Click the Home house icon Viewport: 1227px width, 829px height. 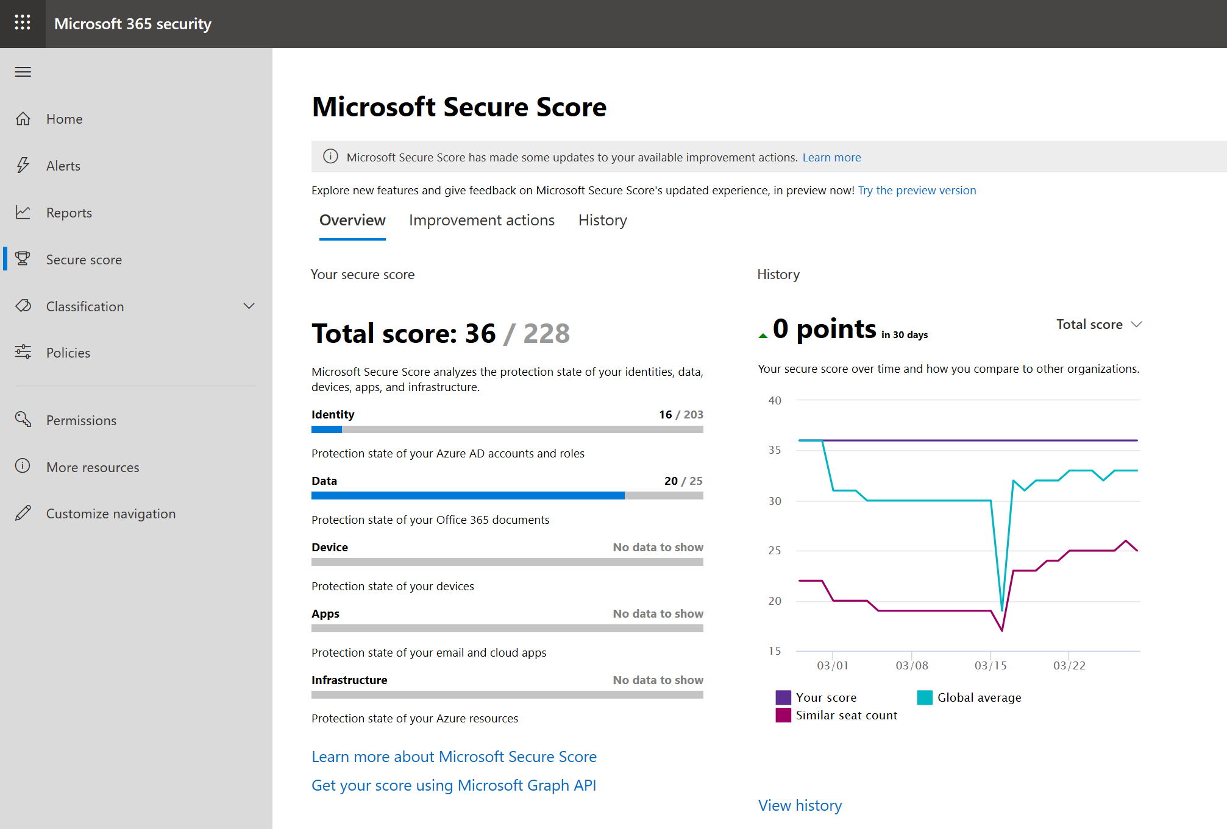coord(23,119)
